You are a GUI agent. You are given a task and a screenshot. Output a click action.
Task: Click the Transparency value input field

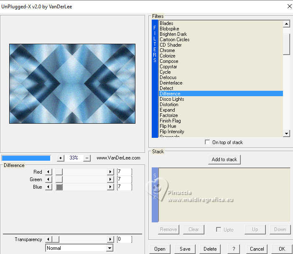click(125, 239)
